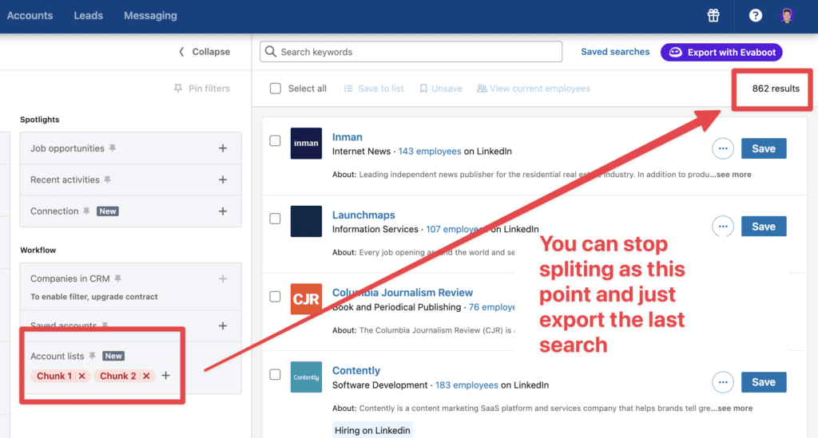
Task: Click the Launchmaps company logo
Action: 306,221
